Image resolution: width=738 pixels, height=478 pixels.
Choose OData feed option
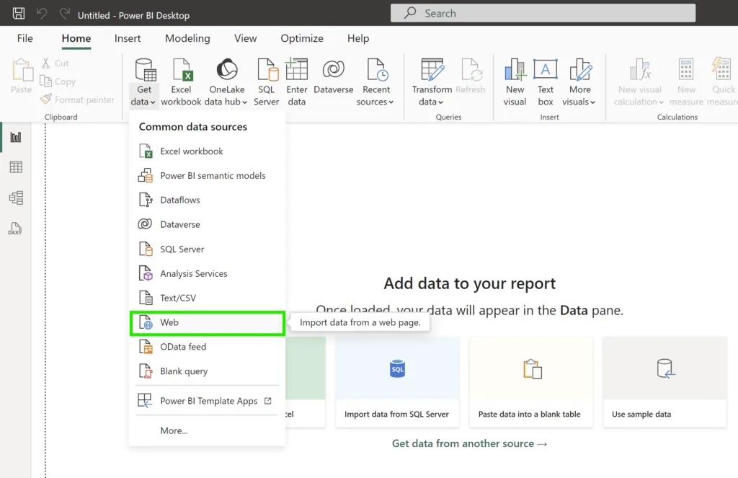(x=207, y=347)
